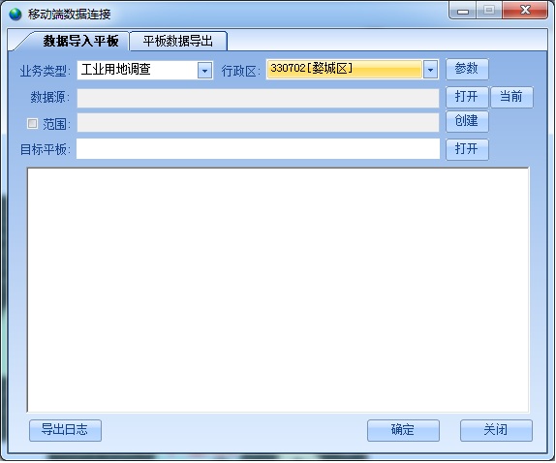Click 打开 button next to 目标平板
Image resolution: width=556 pixels, height=463 pixels.
click(467, 149)
